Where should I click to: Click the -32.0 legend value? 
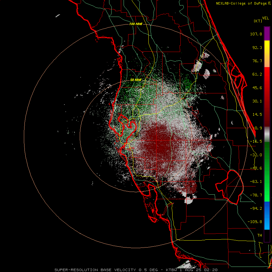click(256, 155)
